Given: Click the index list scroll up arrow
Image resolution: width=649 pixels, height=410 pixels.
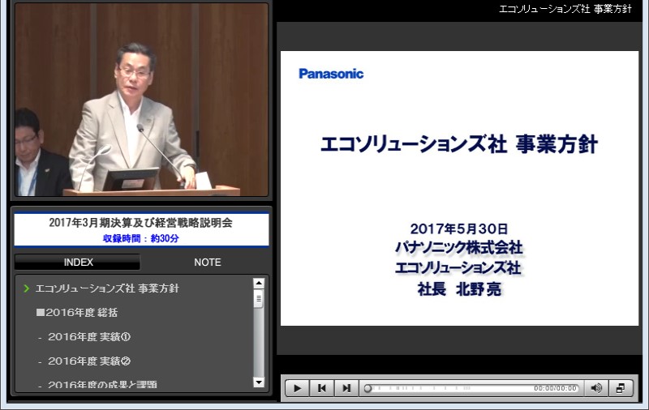Looking at the screenshot, I should tap(259, 283).
